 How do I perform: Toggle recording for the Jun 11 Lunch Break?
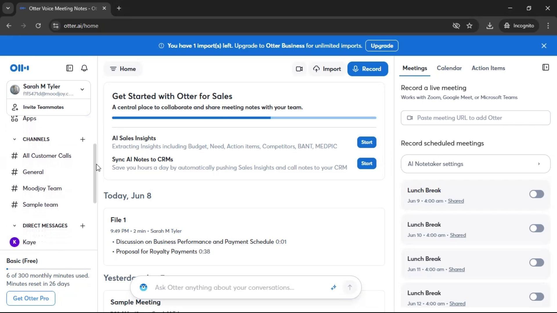pyautogui.click(x=536, y=263)
